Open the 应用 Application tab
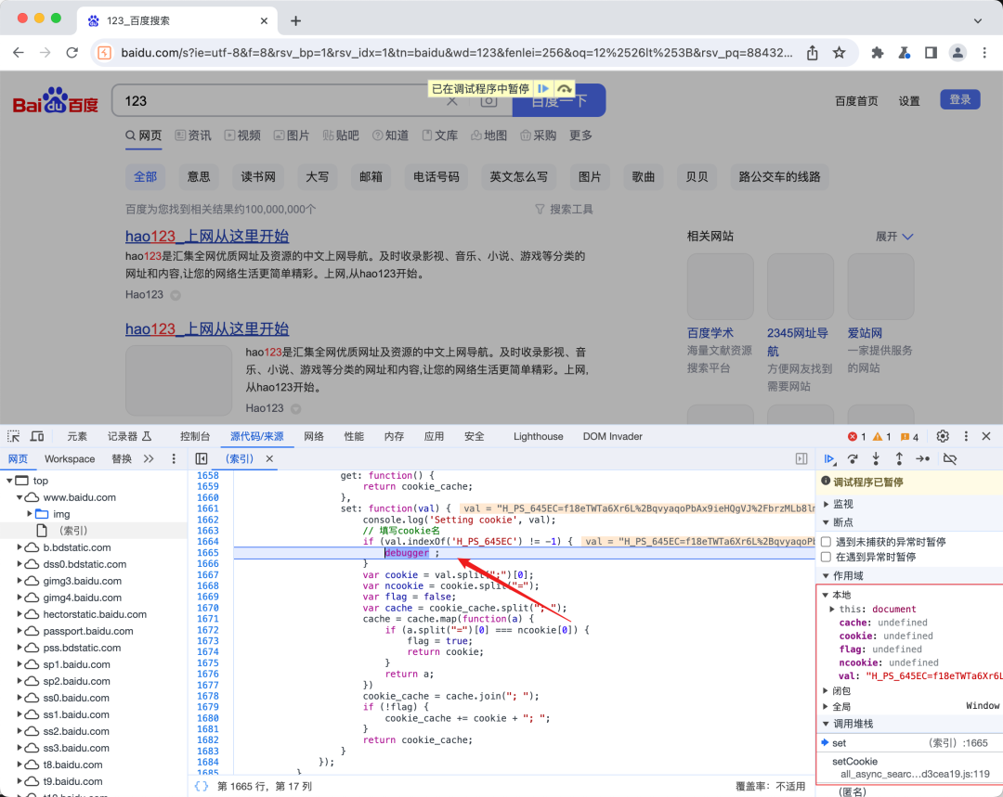 [x=434, y=436]
